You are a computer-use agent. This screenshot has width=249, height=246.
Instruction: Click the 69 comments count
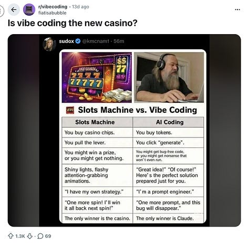pyautogui.click(x=48, y=236)
